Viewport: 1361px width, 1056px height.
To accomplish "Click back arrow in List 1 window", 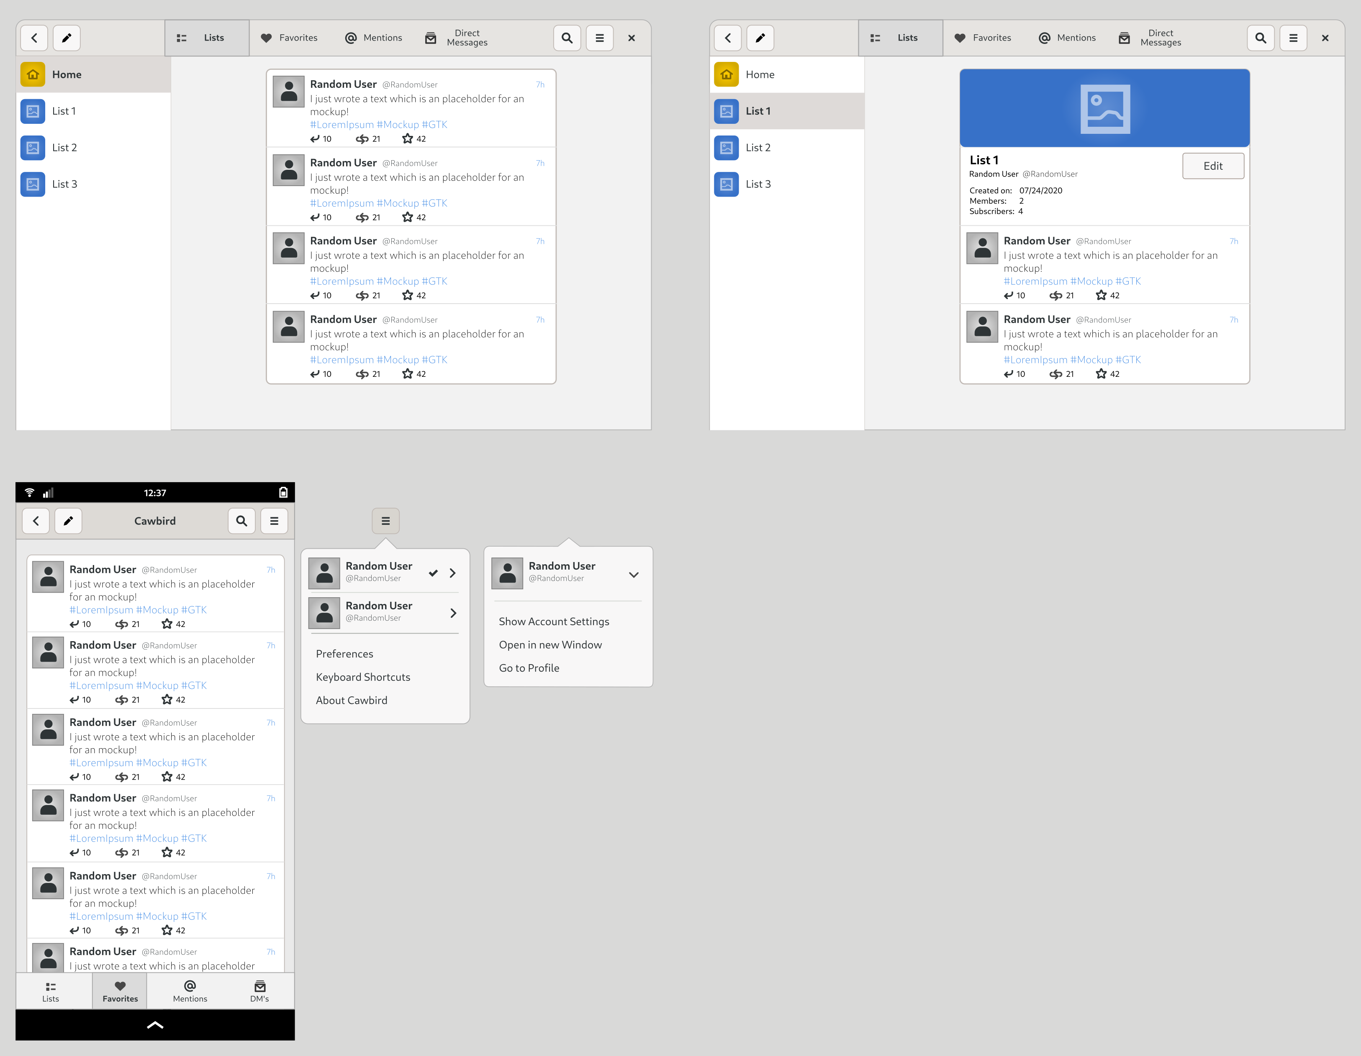I will click(x=728, y=38).
